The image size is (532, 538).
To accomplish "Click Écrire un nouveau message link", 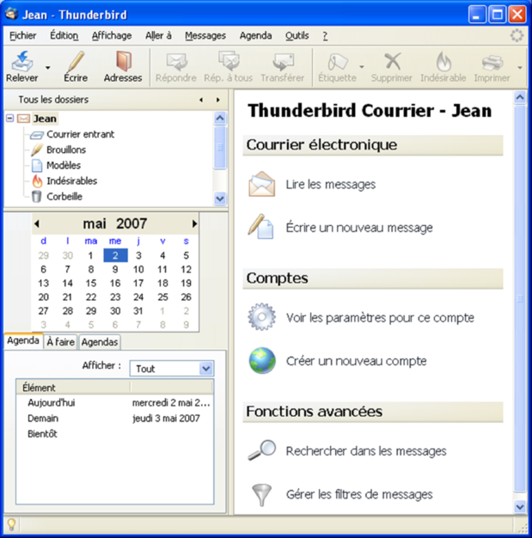I will 359,228.
